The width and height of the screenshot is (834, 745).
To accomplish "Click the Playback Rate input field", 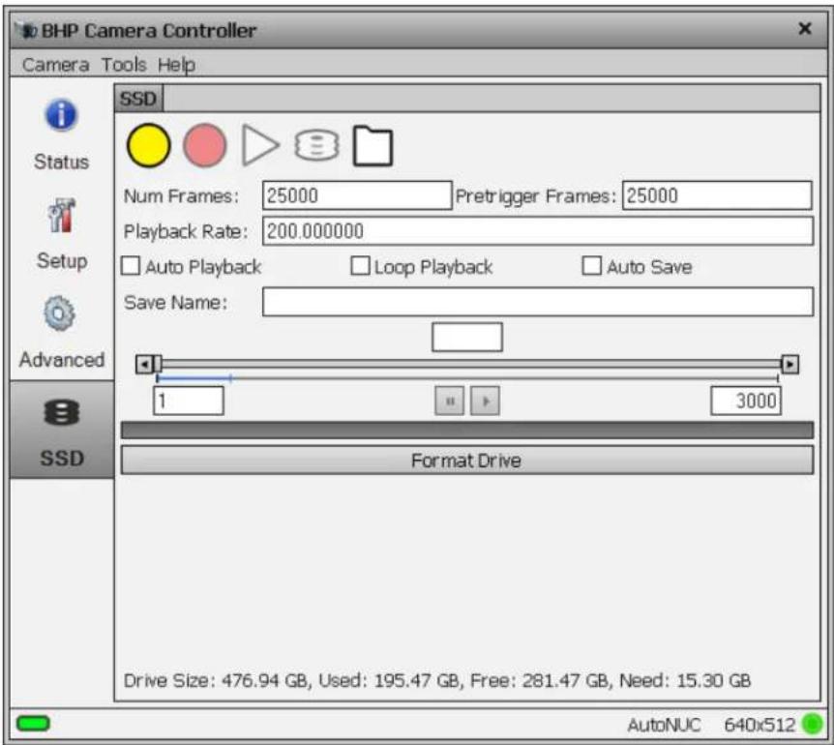I will [x=538, y=231].
